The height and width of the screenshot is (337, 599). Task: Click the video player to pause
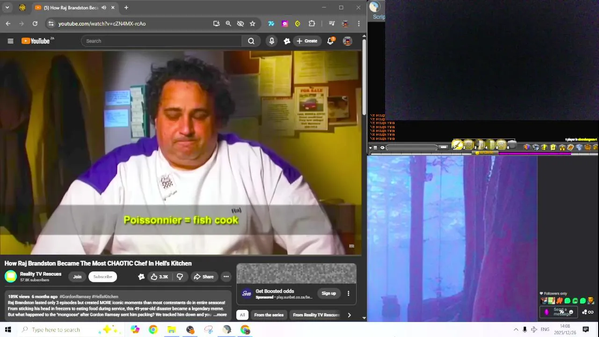(181, 153)
